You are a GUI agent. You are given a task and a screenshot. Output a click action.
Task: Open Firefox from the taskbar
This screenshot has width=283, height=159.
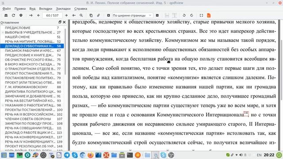click(90, 155)
